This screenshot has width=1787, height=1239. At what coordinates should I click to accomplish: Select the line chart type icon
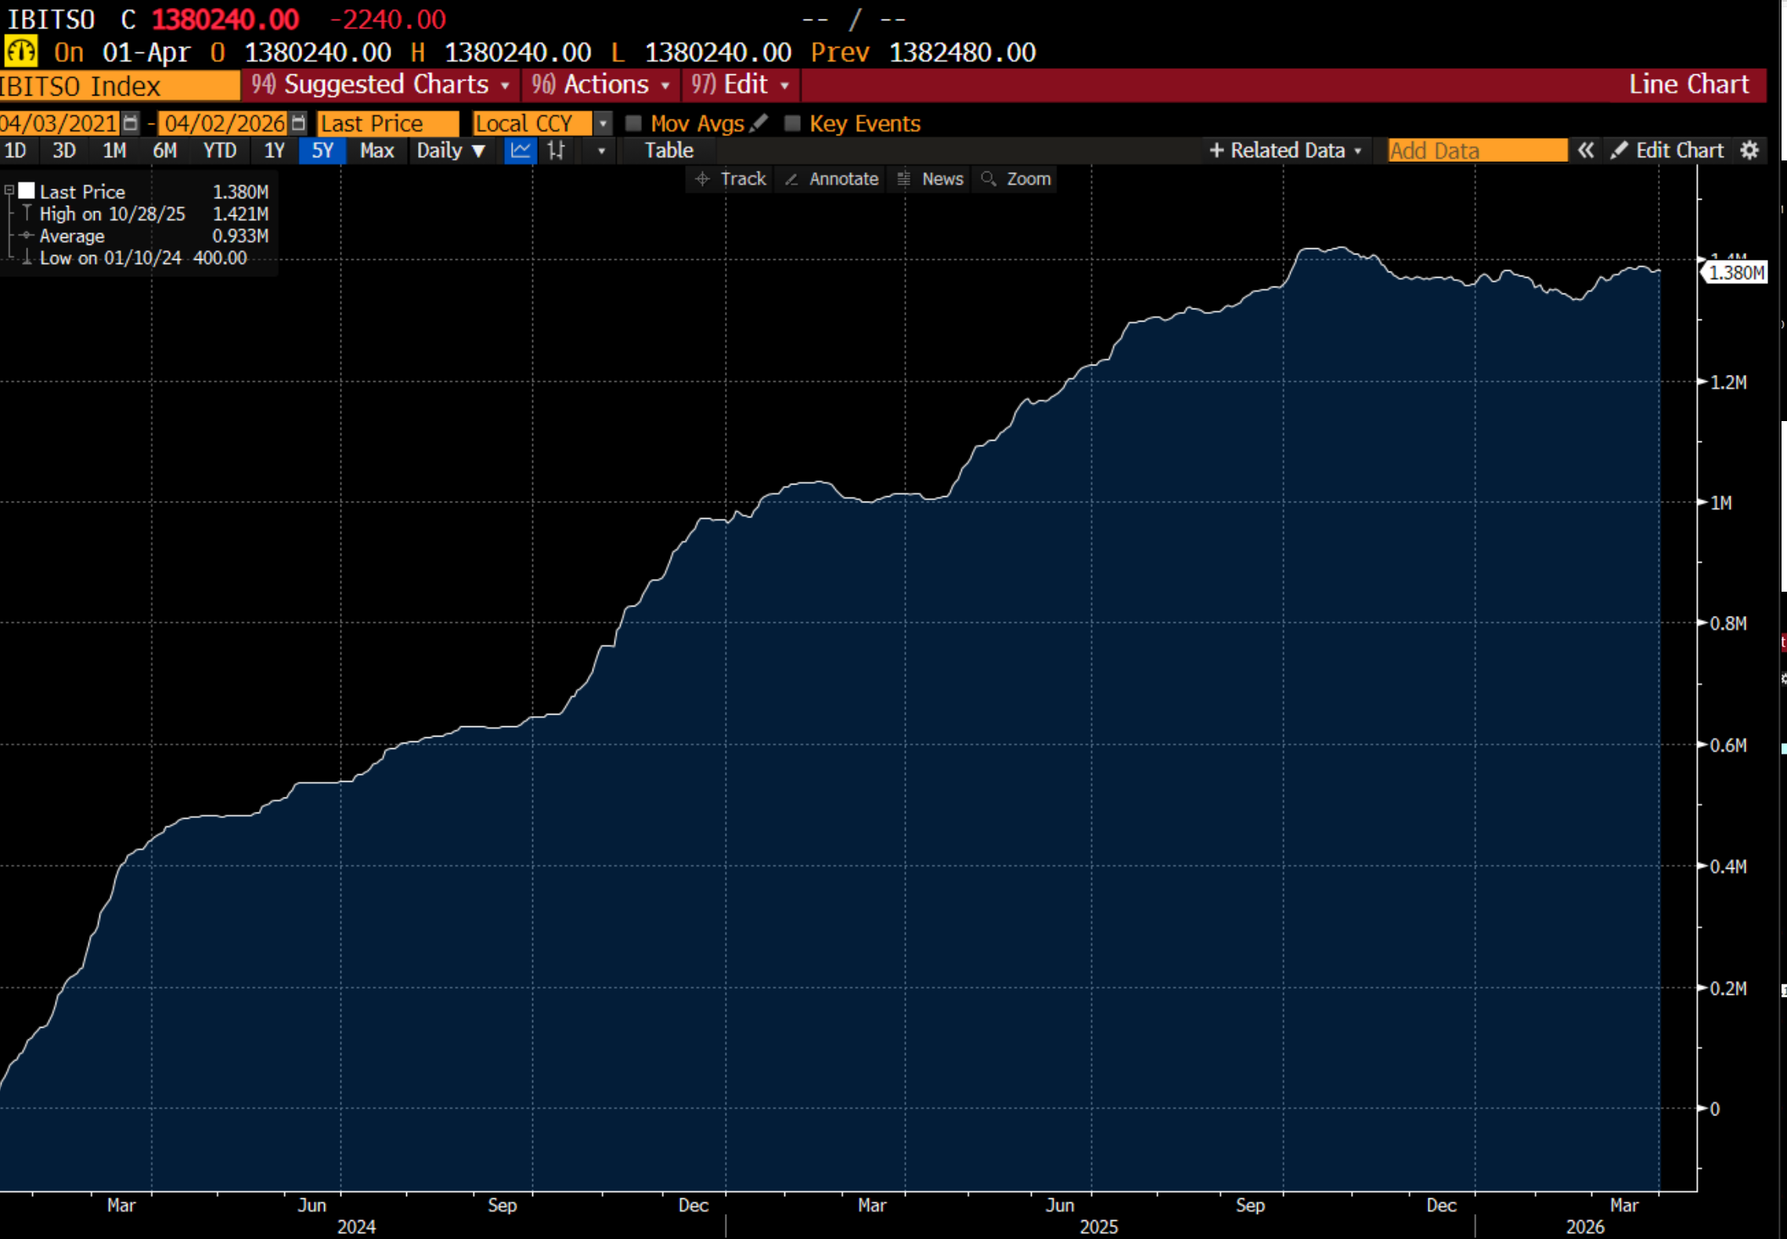click(520, 150)
